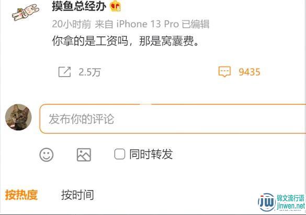The width and height of the screenshot is (306, 215).
Task: Click the orange comment bubble icon
Action: tap(224, 72)
